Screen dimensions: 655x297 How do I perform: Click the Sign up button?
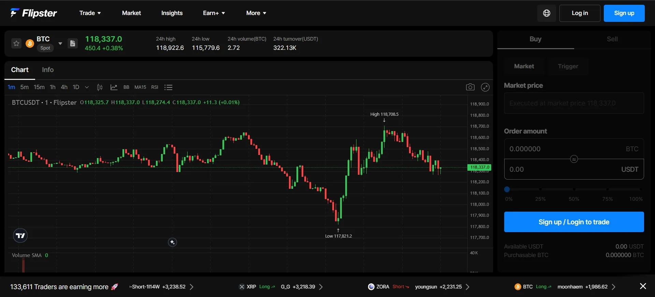click(x=624, y=13)
